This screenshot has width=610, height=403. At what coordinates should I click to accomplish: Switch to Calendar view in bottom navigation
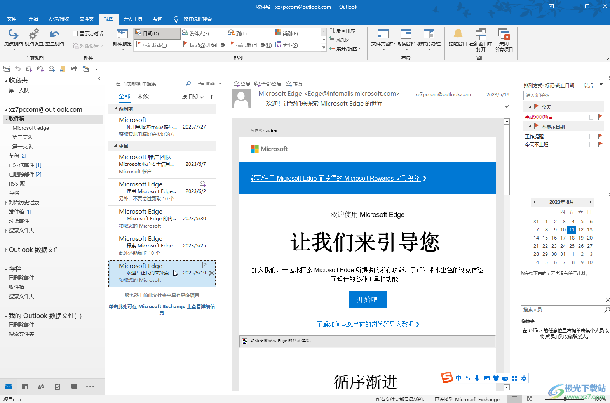25,387
